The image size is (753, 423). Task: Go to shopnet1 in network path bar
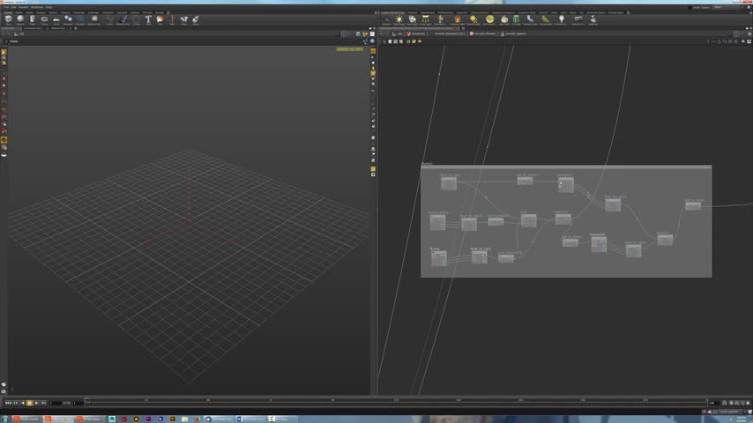416,34
